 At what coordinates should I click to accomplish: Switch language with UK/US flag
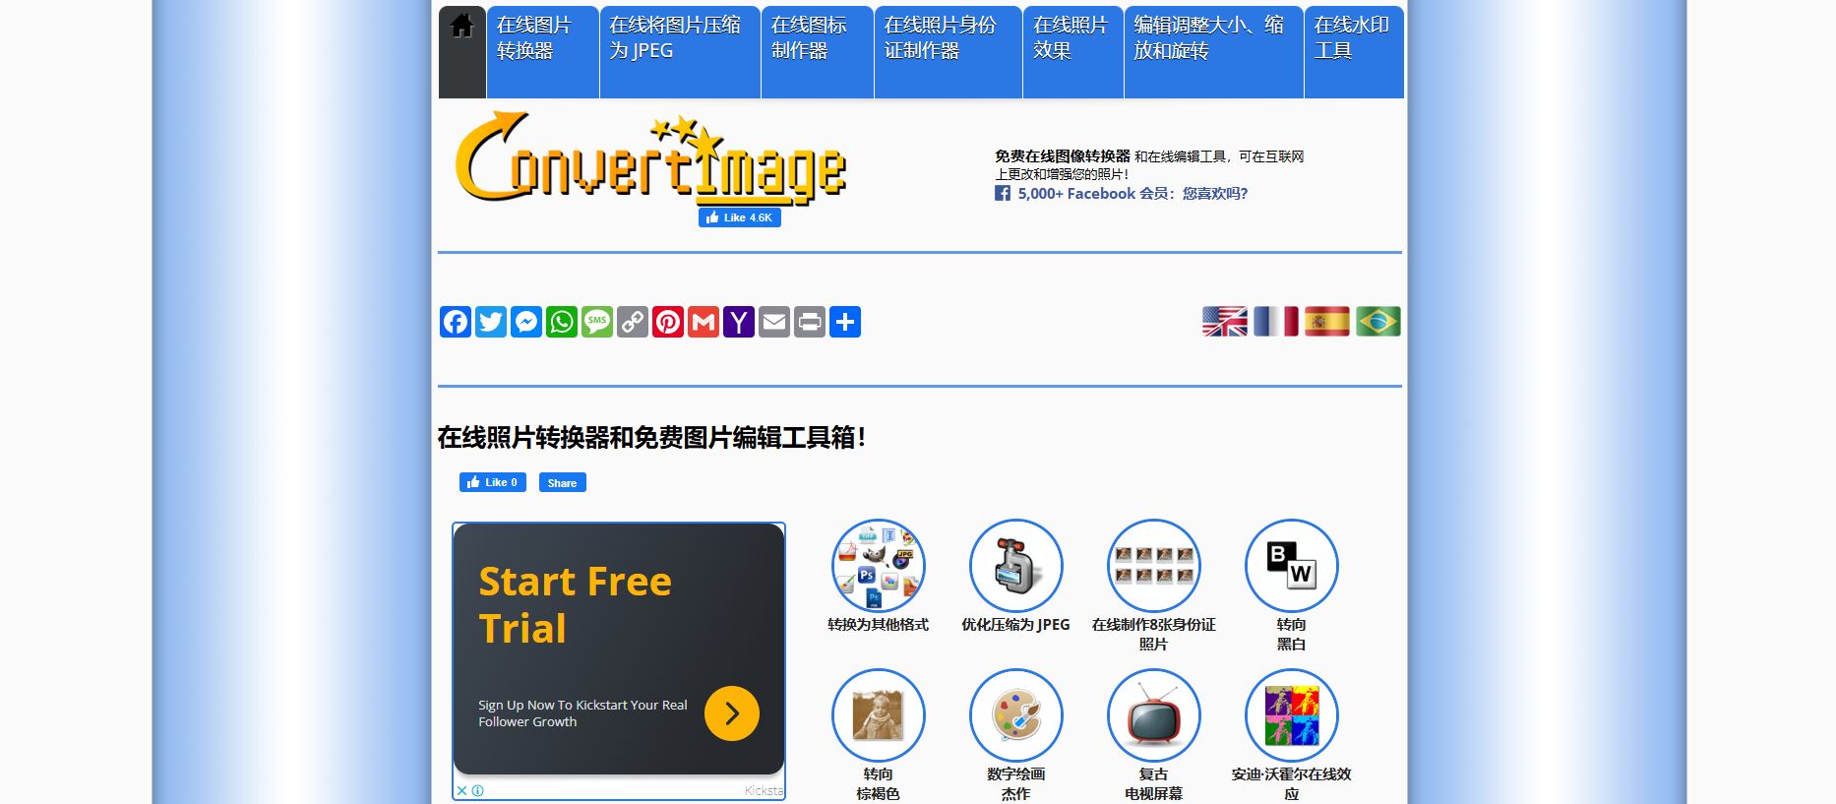(1225, 322)
